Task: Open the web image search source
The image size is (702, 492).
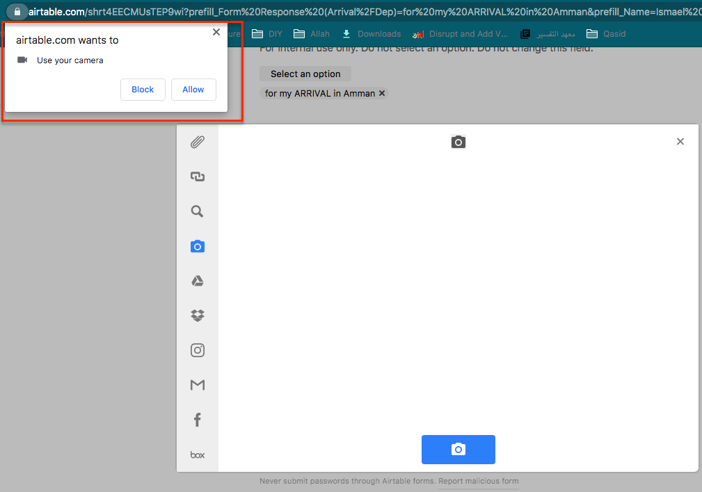Action: (198, 212)
